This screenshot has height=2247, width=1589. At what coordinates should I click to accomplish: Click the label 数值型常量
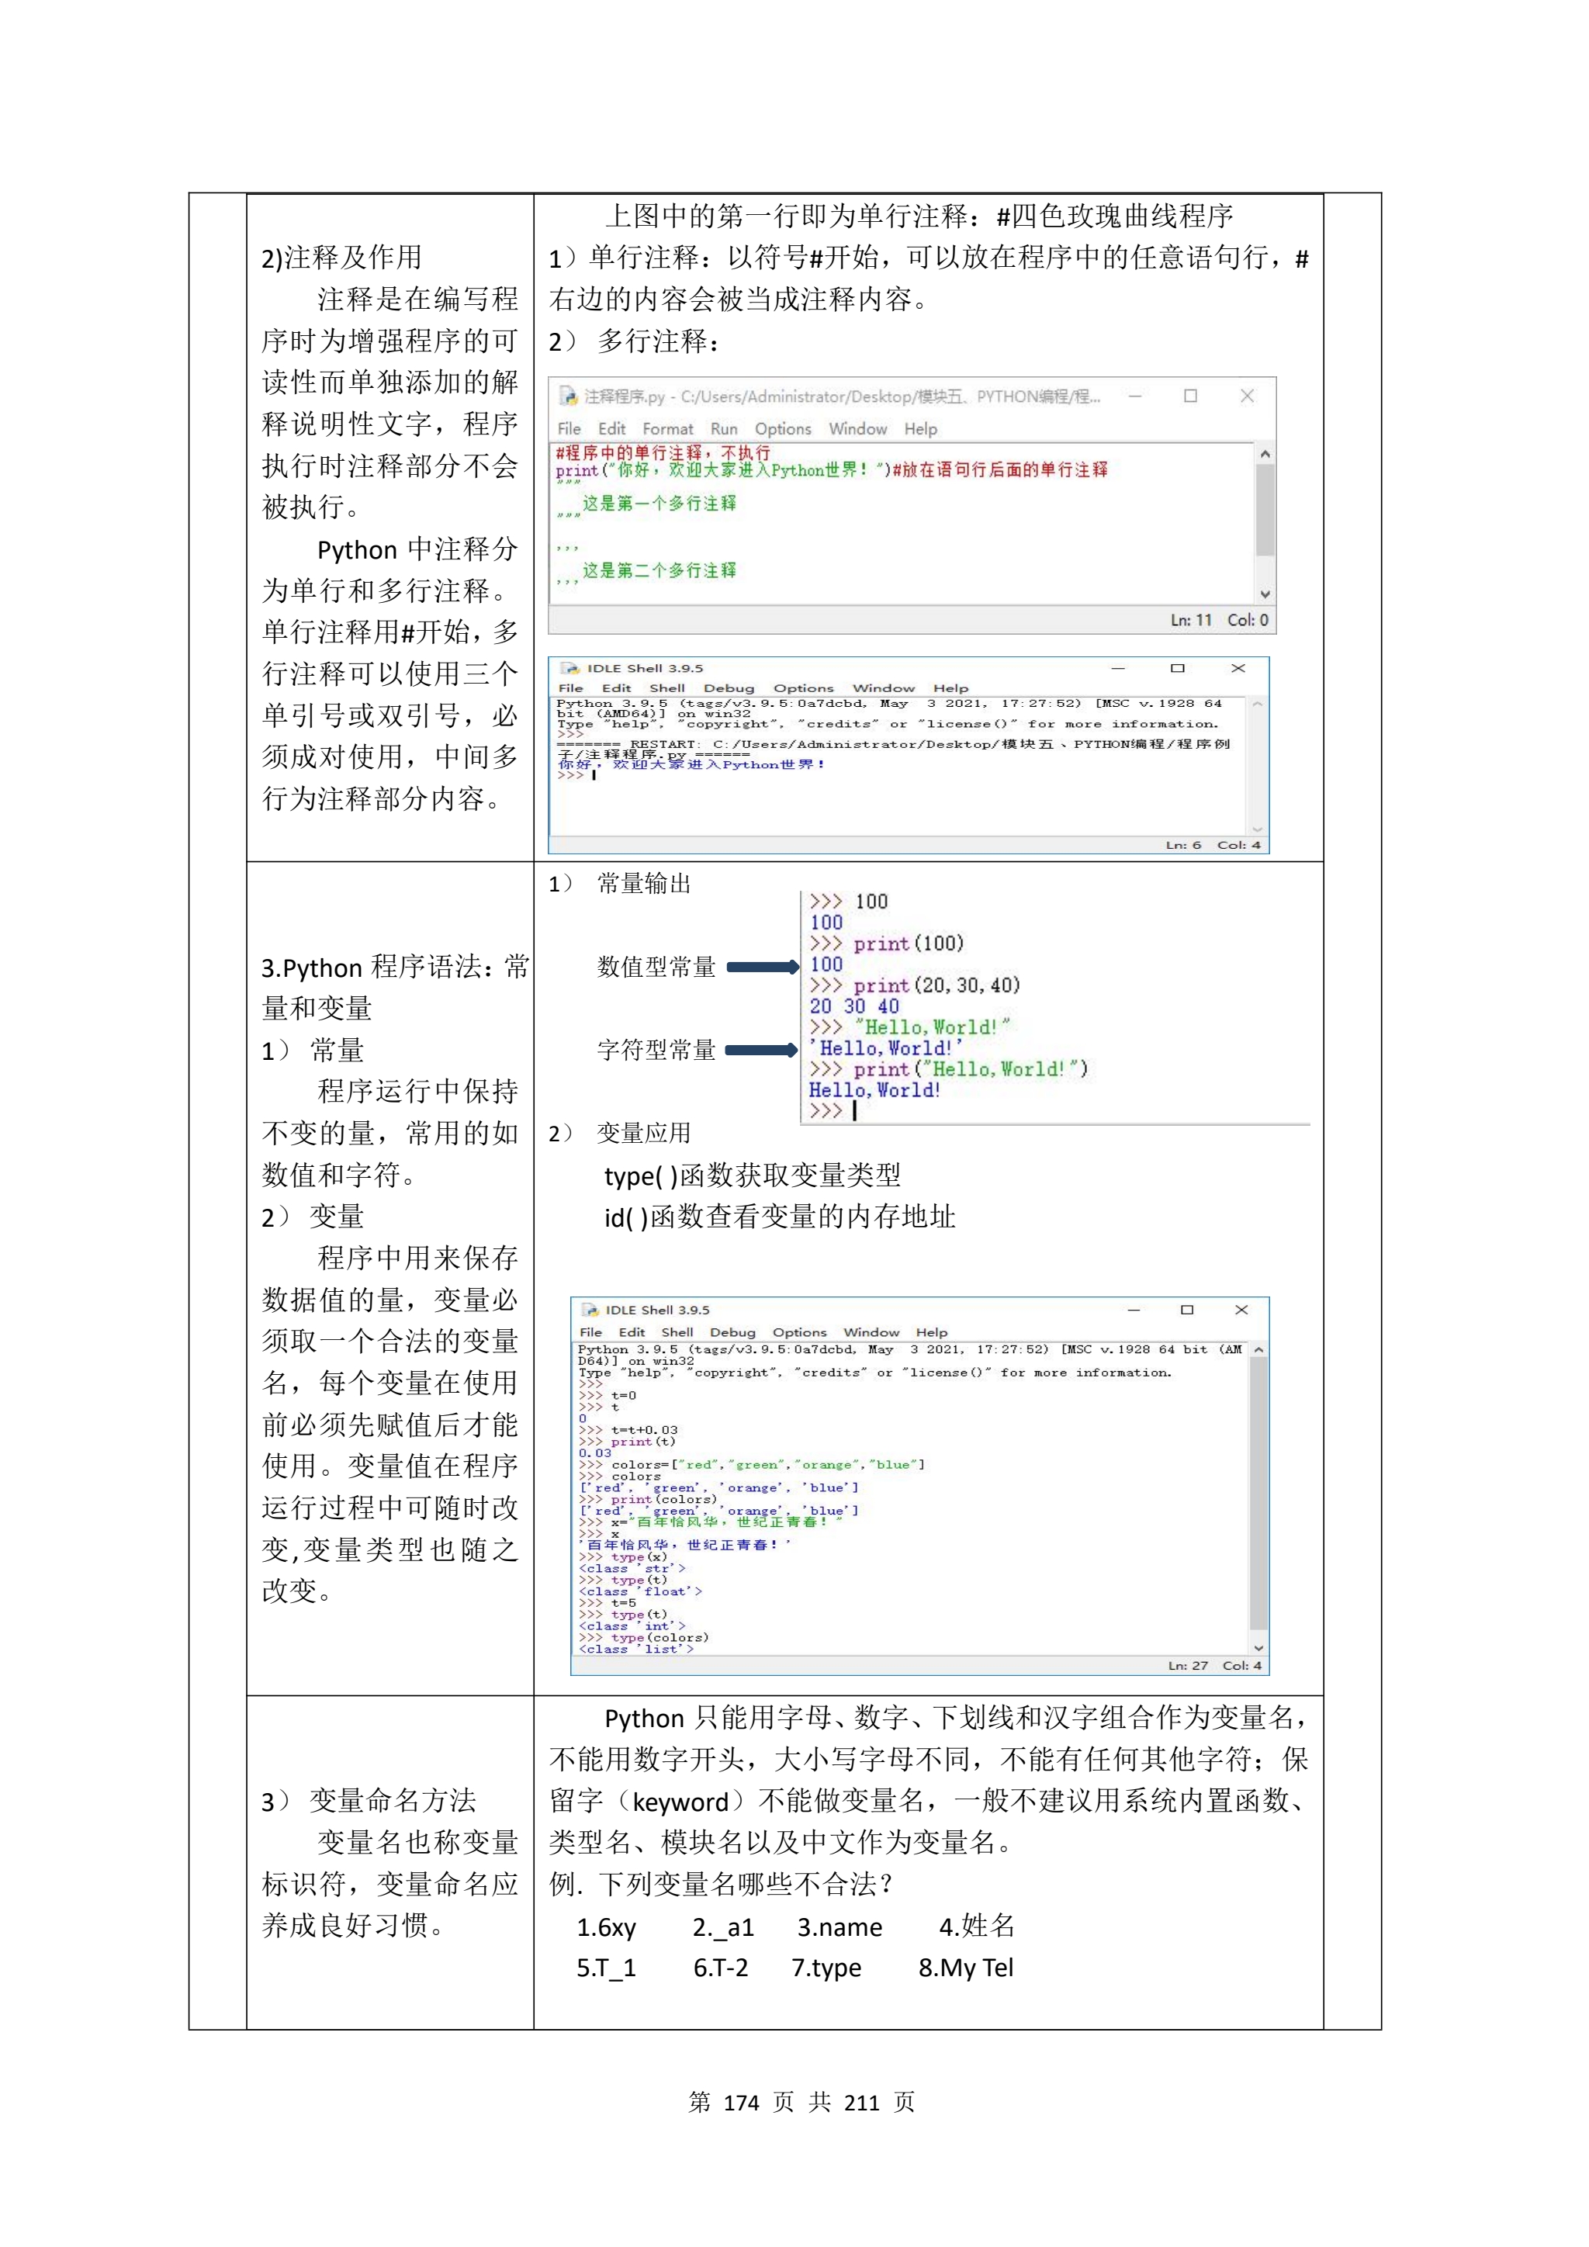656,968
